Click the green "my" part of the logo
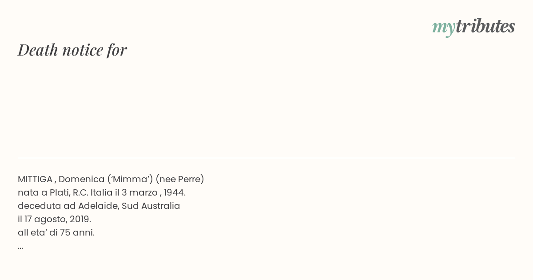533x280 pixels. click(x=444, y=28)
